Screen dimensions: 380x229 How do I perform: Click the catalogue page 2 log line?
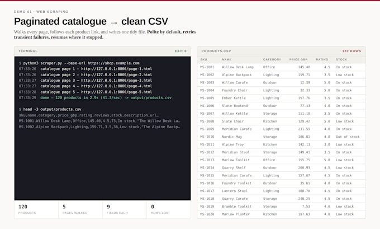click(x=85, y=75)
